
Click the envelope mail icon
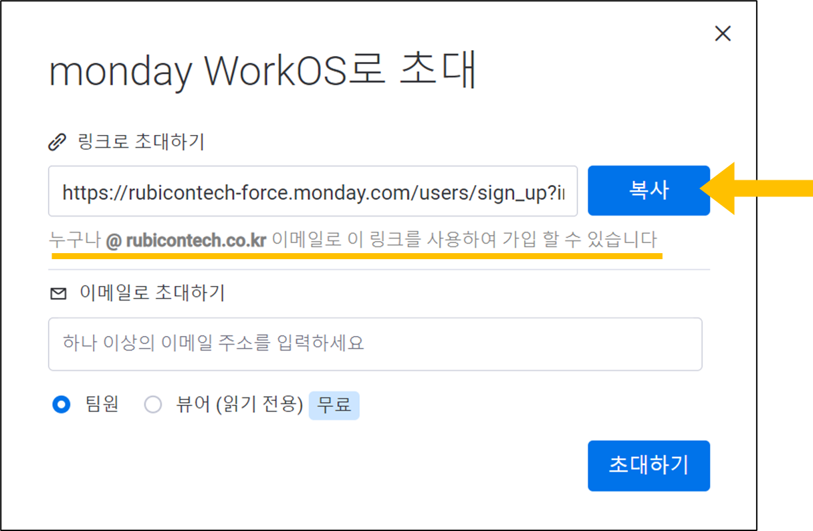click(x=59, y=293)
